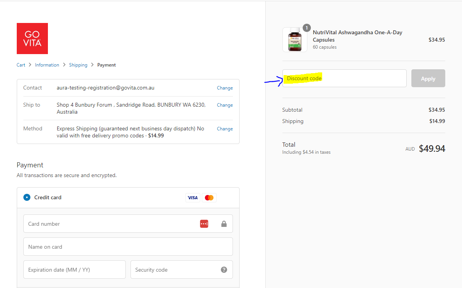Viewport: 462px width, 288px height.
Task: Click 'Including $4.54 in taxes' text
Action: (x=307, y=152)
